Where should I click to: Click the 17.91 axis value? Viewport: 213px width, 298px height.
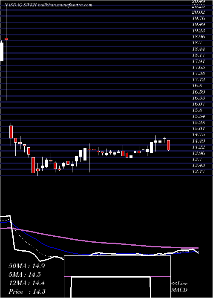[x=199, y=61]
